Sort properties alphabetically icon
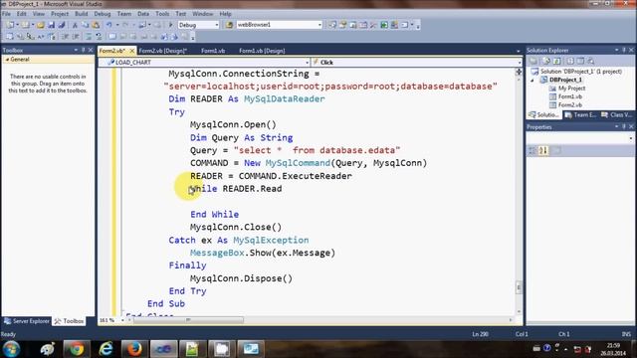This screenshot has width=637, height=358. point(543,150)
